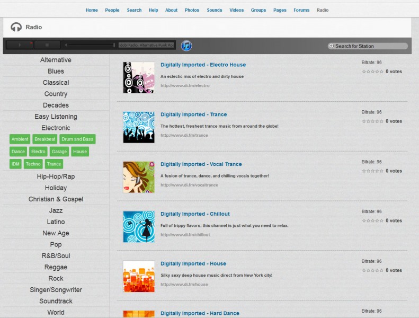
Task: Select the Breakbeat subgenre tag
Action: click(45, 139)
